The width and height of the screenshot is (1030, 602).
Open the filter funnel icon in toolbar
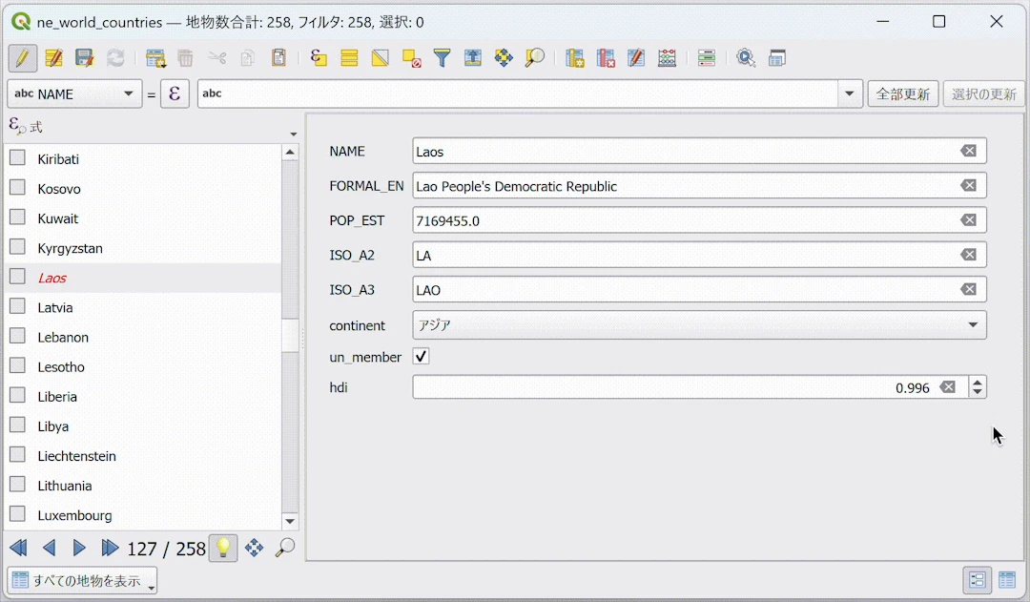pyautogui.click(x=443, y=58)
